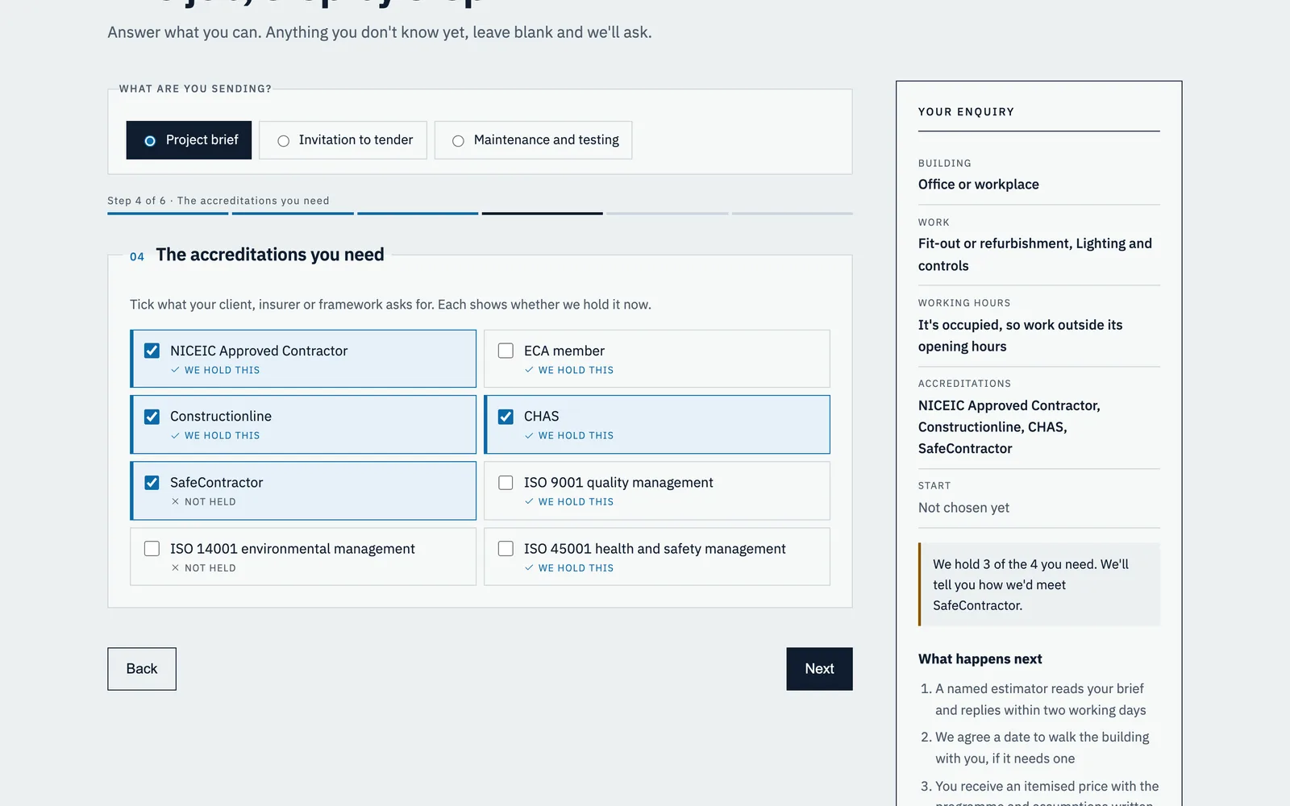
Task: Click the checkmark icon under Constructionline
Action: 175,435
